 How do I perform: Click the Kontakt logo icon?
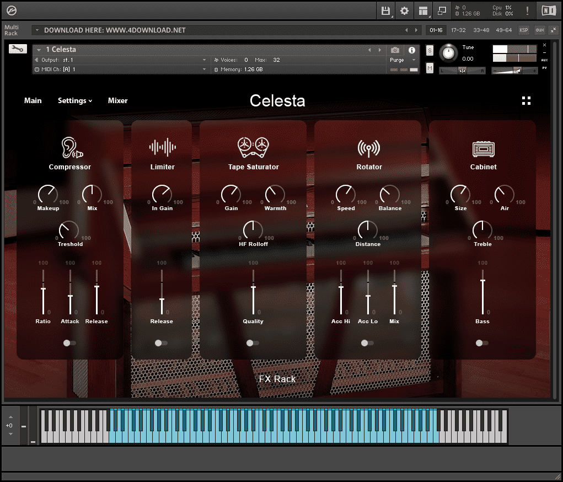(x=12, y=11)
